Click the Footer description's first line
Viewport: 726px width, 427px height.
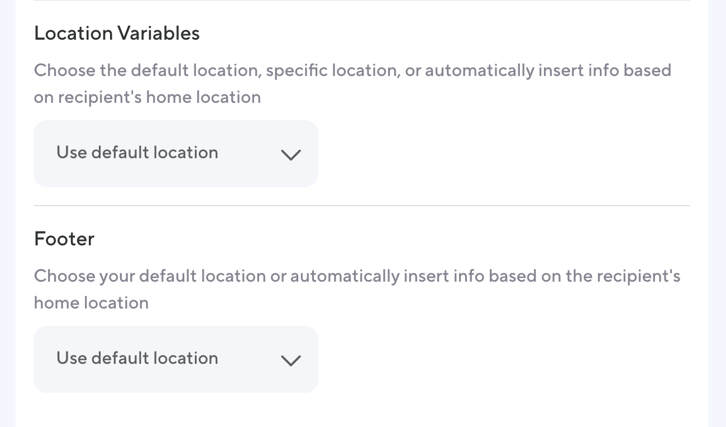(x=357, y=276)
